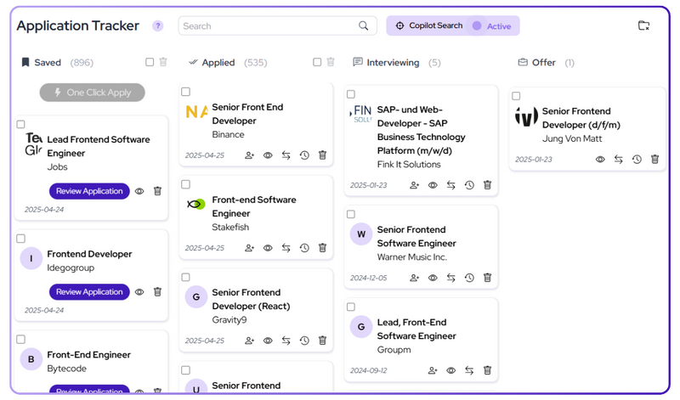Add contact on Warner Music card

click(x=415, y=278)
